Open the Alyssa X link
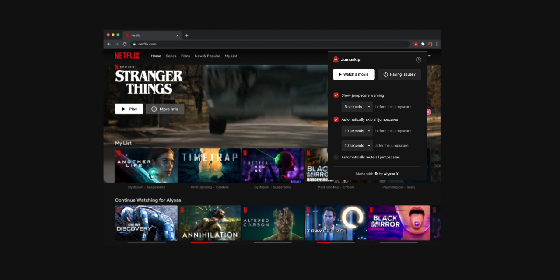Viewport: 560px width, 280px height. point(391,174)
